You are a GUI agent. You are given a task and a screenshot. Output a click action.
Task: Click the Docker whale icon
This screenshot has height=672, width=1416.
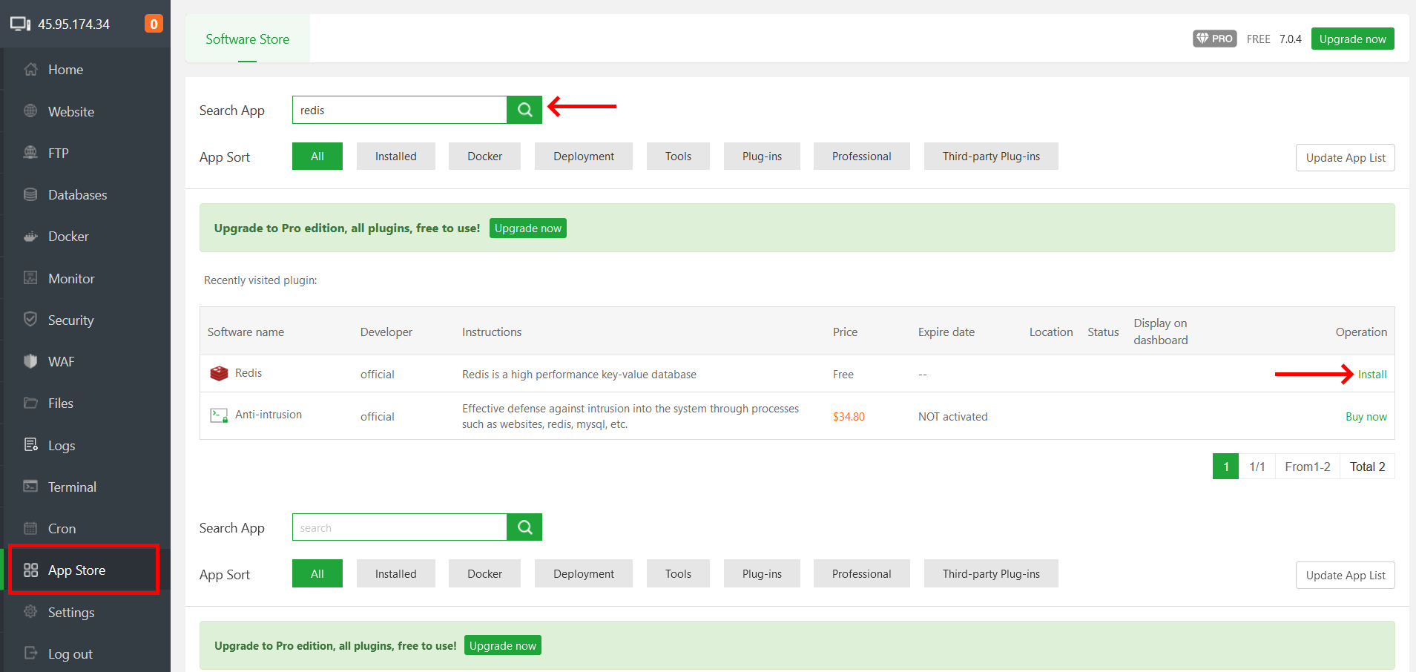point(30,236)
